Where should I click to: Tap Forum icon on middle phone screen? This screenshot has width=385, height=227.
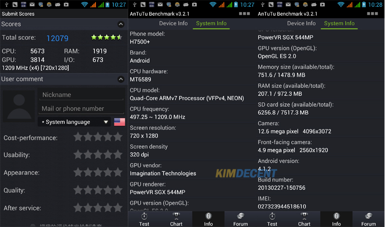click(241, 216)
